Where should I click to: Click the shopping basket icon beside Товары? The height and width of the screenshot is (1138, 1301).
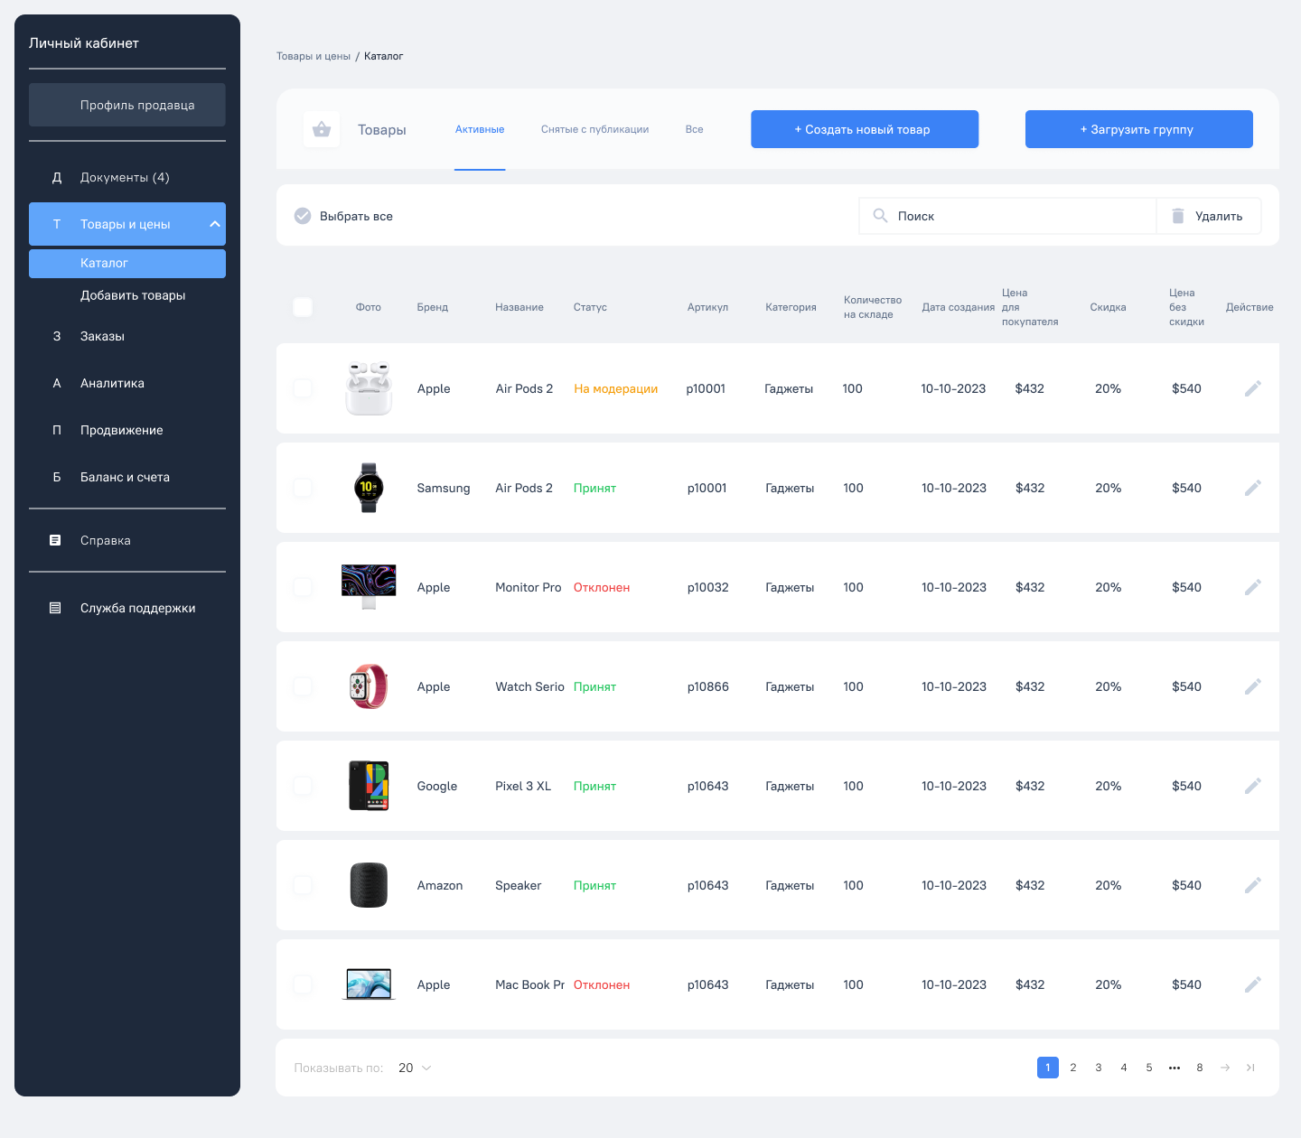coord(322,130)
